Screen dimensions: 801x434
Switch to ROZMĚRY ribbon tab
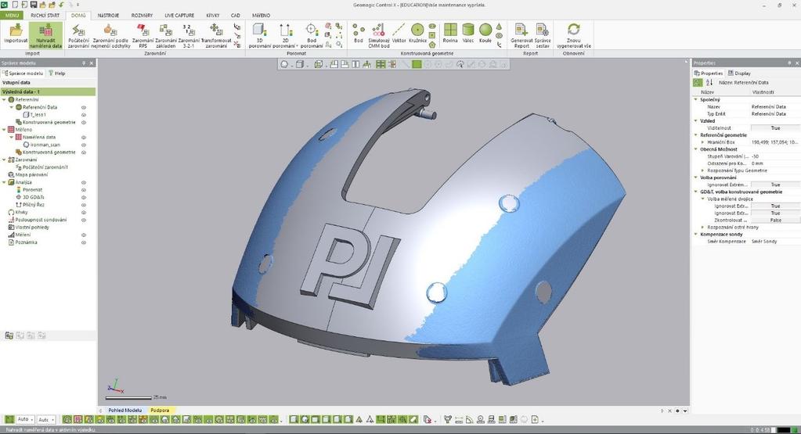(x=142, y=16)
